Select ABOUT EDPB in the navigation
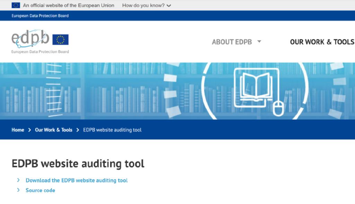Screen dimensions: 355x204 click(x=232, y=42)
